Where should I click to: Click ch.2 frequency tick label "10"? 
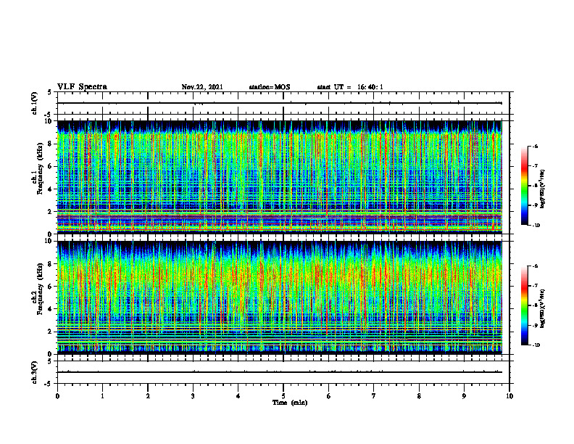tap(49, 241)
